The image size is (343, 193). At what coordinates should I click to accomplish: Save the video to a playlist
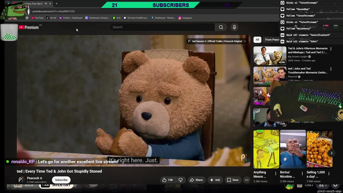click(233, 180)
